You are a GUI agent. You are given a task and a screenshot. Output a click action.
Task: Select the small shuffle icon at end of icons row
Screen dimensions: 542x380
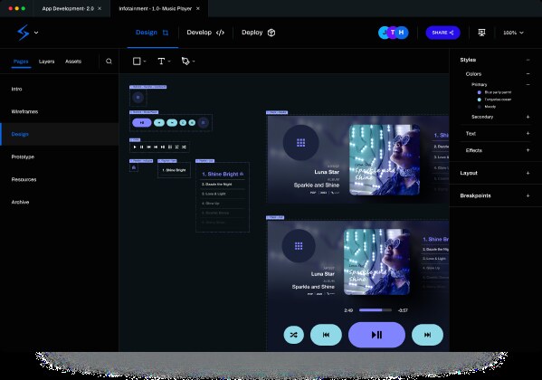pos(184,147)
